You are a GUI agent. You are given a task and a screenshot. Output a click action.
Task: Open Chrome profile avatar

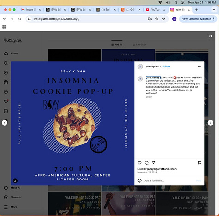click(x=174, y=19)
